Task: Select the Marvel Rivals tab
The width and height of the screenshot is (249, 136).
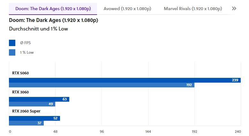Action: (192, 9)
